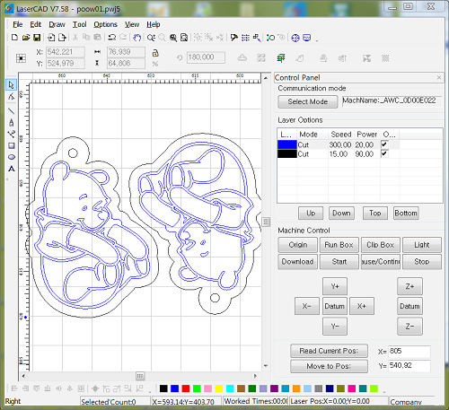
Task: Expand the color palette overflow arrow
Action: tap(384, 391)
